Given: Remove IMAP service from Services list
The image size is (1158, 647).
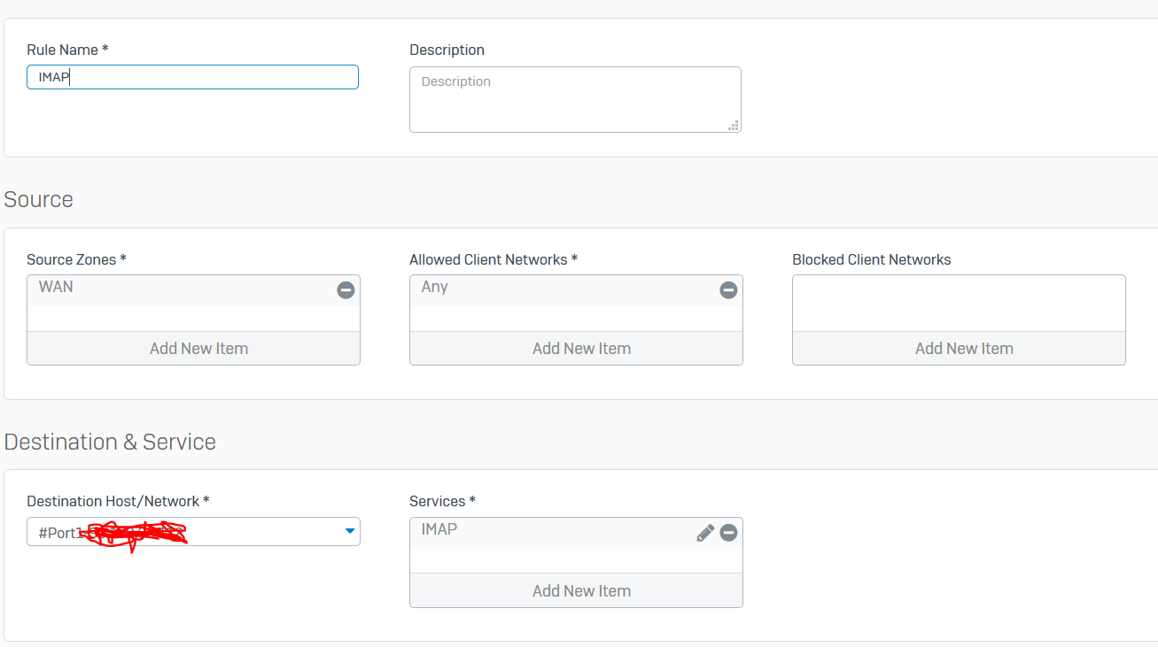Looking at the screenshot, I should pos(728,533).
